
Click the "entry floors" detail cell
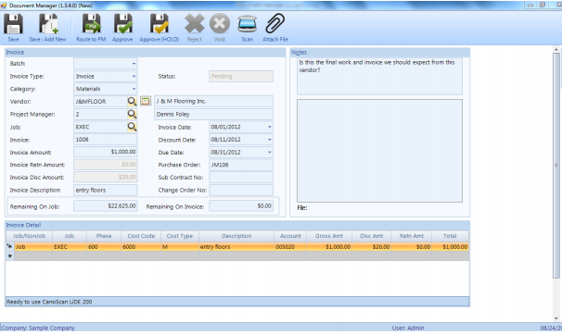236,247
